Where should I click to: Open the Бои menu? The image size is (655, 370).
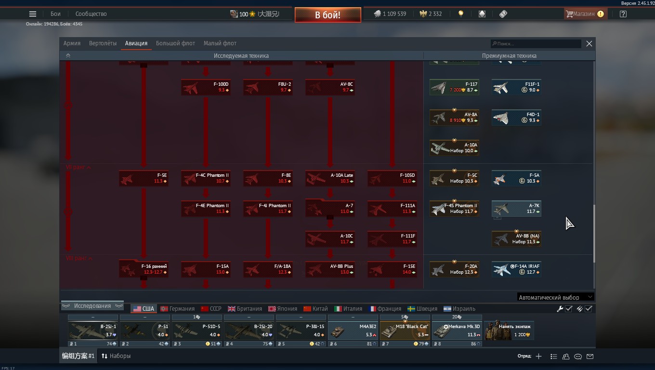55,14
